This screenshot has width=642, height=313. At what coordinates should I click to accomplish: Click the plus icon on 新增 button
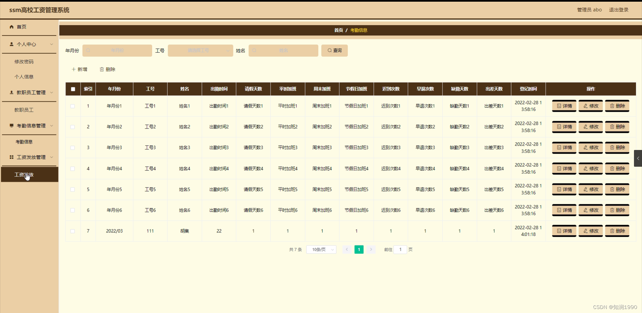pos(74,69)
